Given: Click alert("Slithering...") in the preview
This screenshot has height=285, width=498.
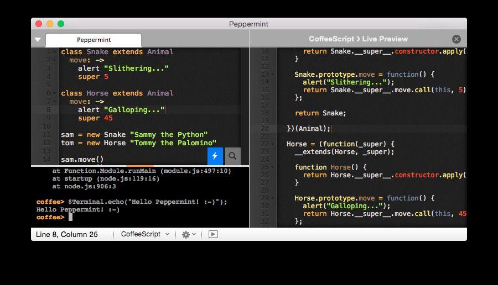Looking at the screenshot, I should (349, 82).
